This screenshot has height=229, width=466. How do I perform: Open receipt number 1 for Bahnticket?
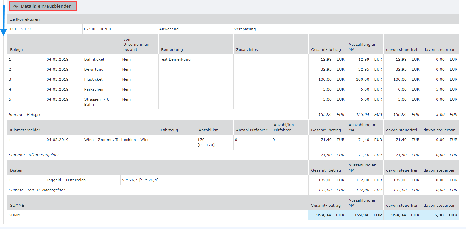tap(10, 59)
